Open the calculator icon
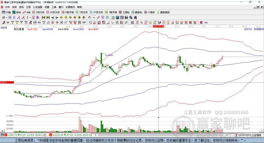The height and width of the screenshot is (143, 264). click(118, 18)
